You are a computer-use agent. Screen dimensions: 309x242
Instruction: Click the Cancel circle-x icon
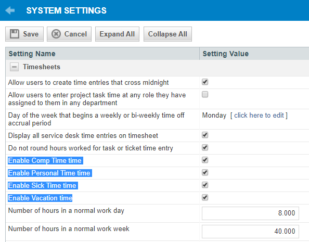click(56, 34)
